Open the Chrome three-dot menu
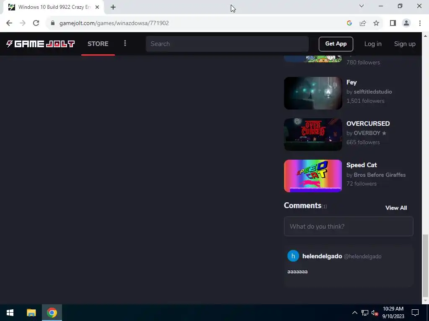 [x=420, y=23]
